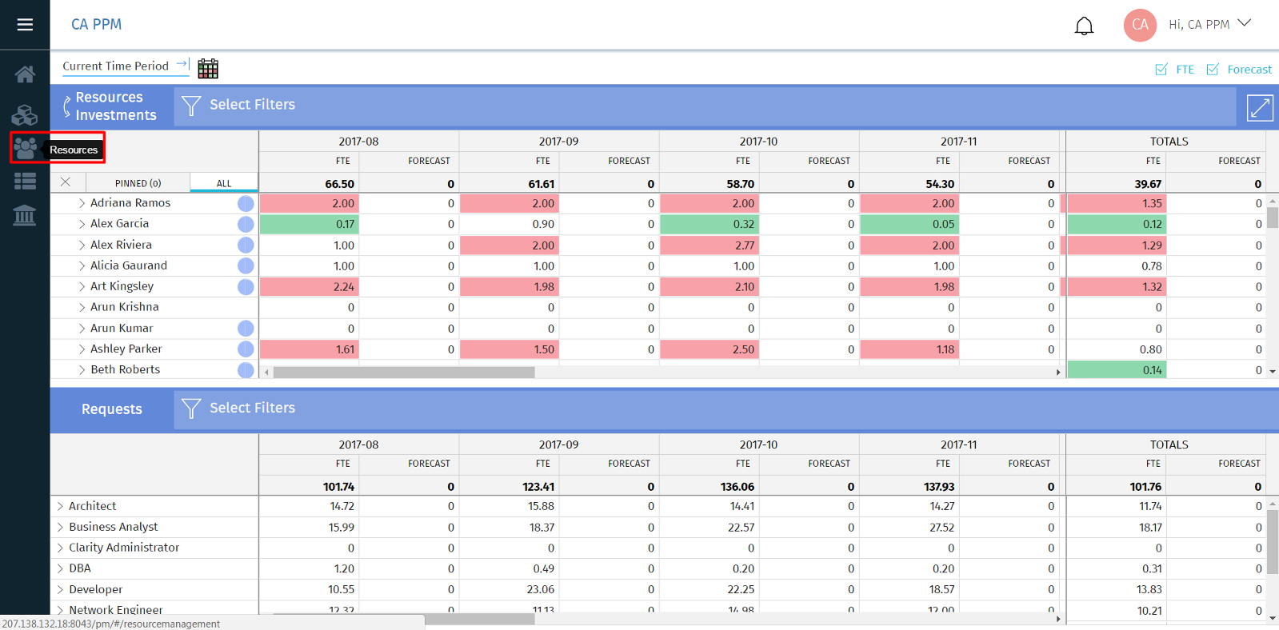
Task: Open the Hi, CA PPM user dropdown
Action: [1209, 24]
